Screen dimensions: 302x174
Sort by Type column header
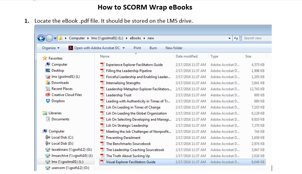pyautogui.click(x=214, y=56)
